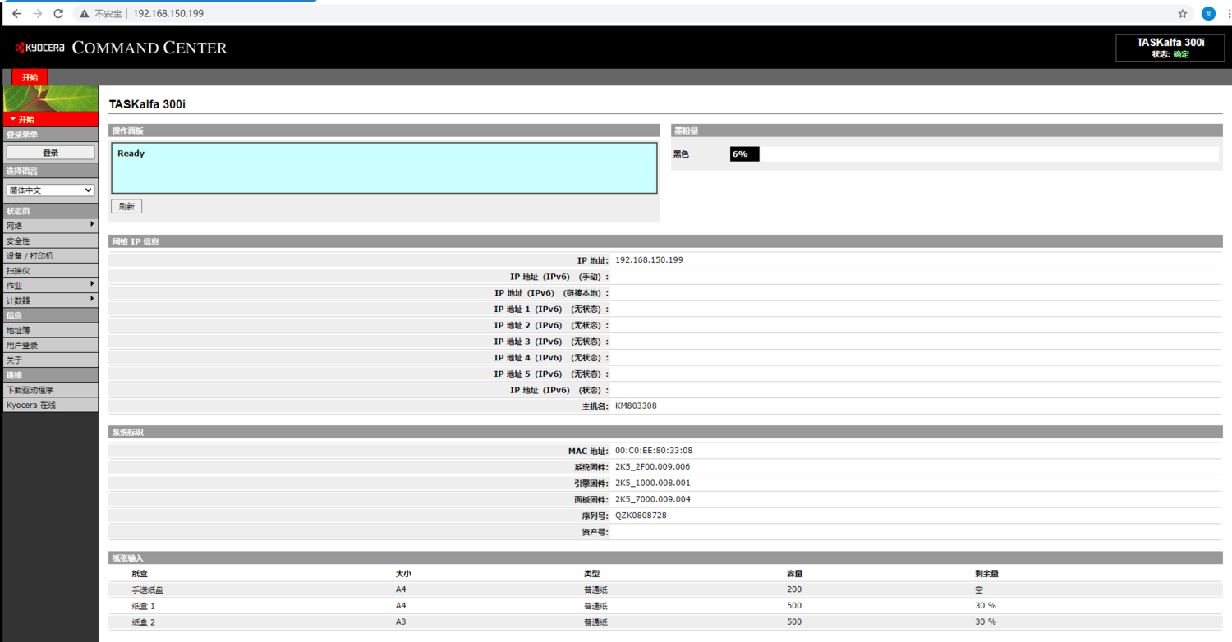The image size is (1232, 642).
Task: Open the 简体中文 language dropdown
Action: coord(50,190)
